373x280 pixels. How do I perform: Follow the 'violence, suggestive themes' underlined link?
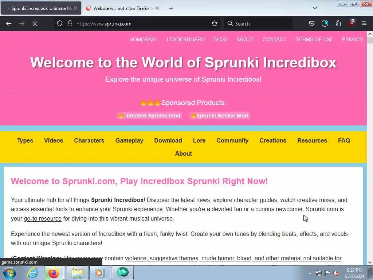click(x=233, y=258)
